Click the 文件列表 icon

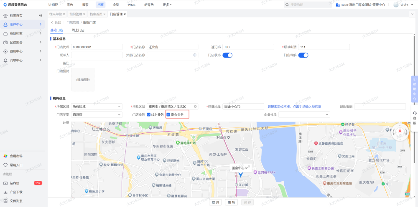[x=5, y=201]
